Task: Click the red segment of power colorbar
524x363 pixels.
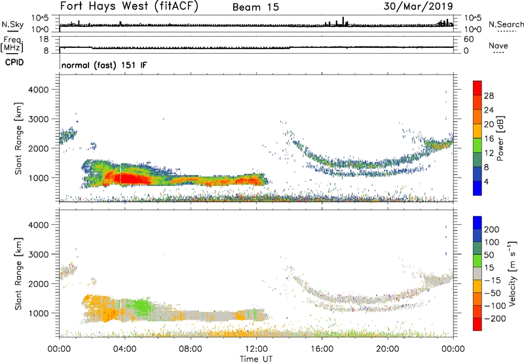Action: tap(477, 88)
